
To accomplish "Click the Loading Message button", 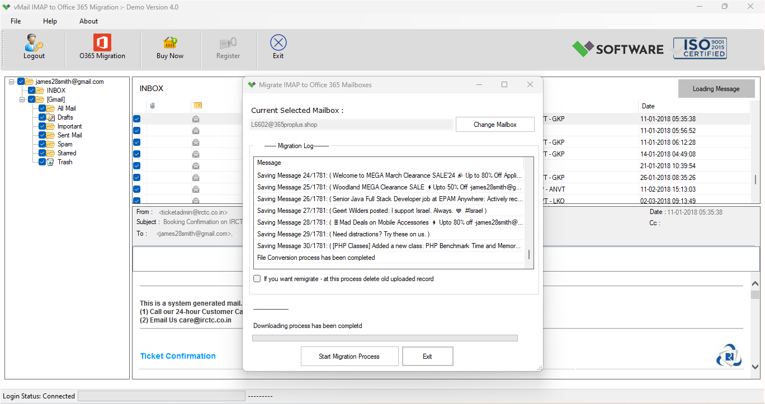I will [x=716, y=89].
